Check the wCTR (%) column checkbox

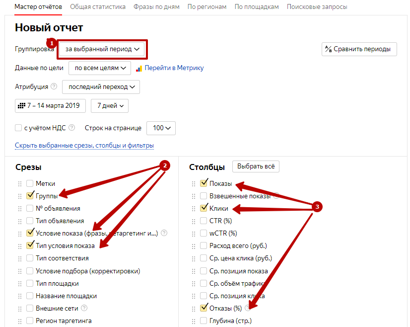(x=204, y=233)
